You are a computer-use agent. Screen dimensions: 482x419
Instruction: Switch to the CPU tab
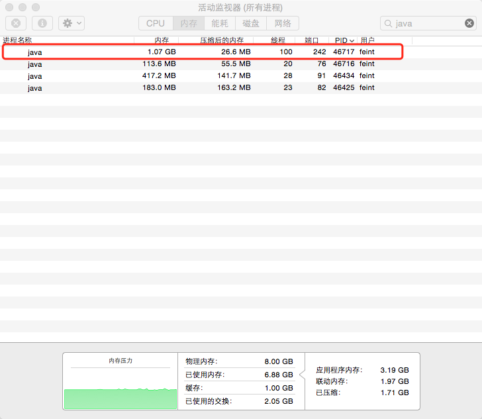tap(156, 23)
